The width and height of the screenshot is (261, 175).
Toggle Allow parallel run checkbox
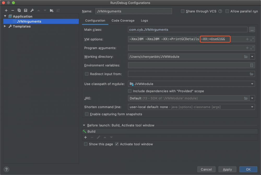click(x=227, y=11)
